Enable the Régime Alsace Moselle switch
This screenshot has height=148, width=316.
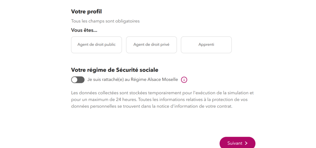78,80
